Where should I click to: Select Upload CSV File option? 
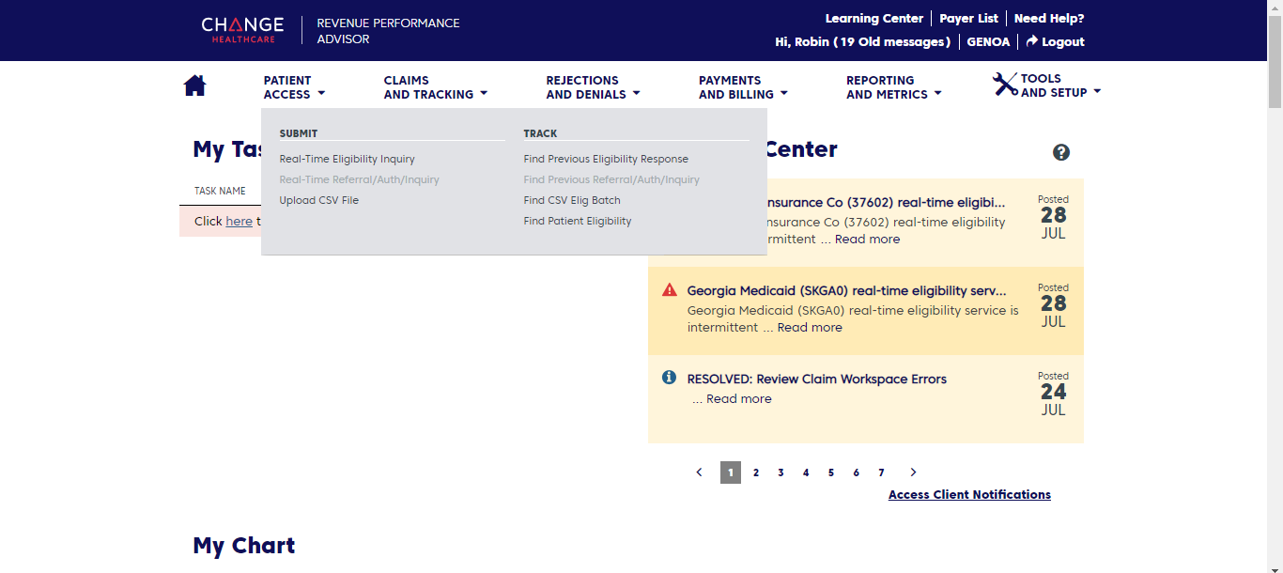[x=318, y=201]
